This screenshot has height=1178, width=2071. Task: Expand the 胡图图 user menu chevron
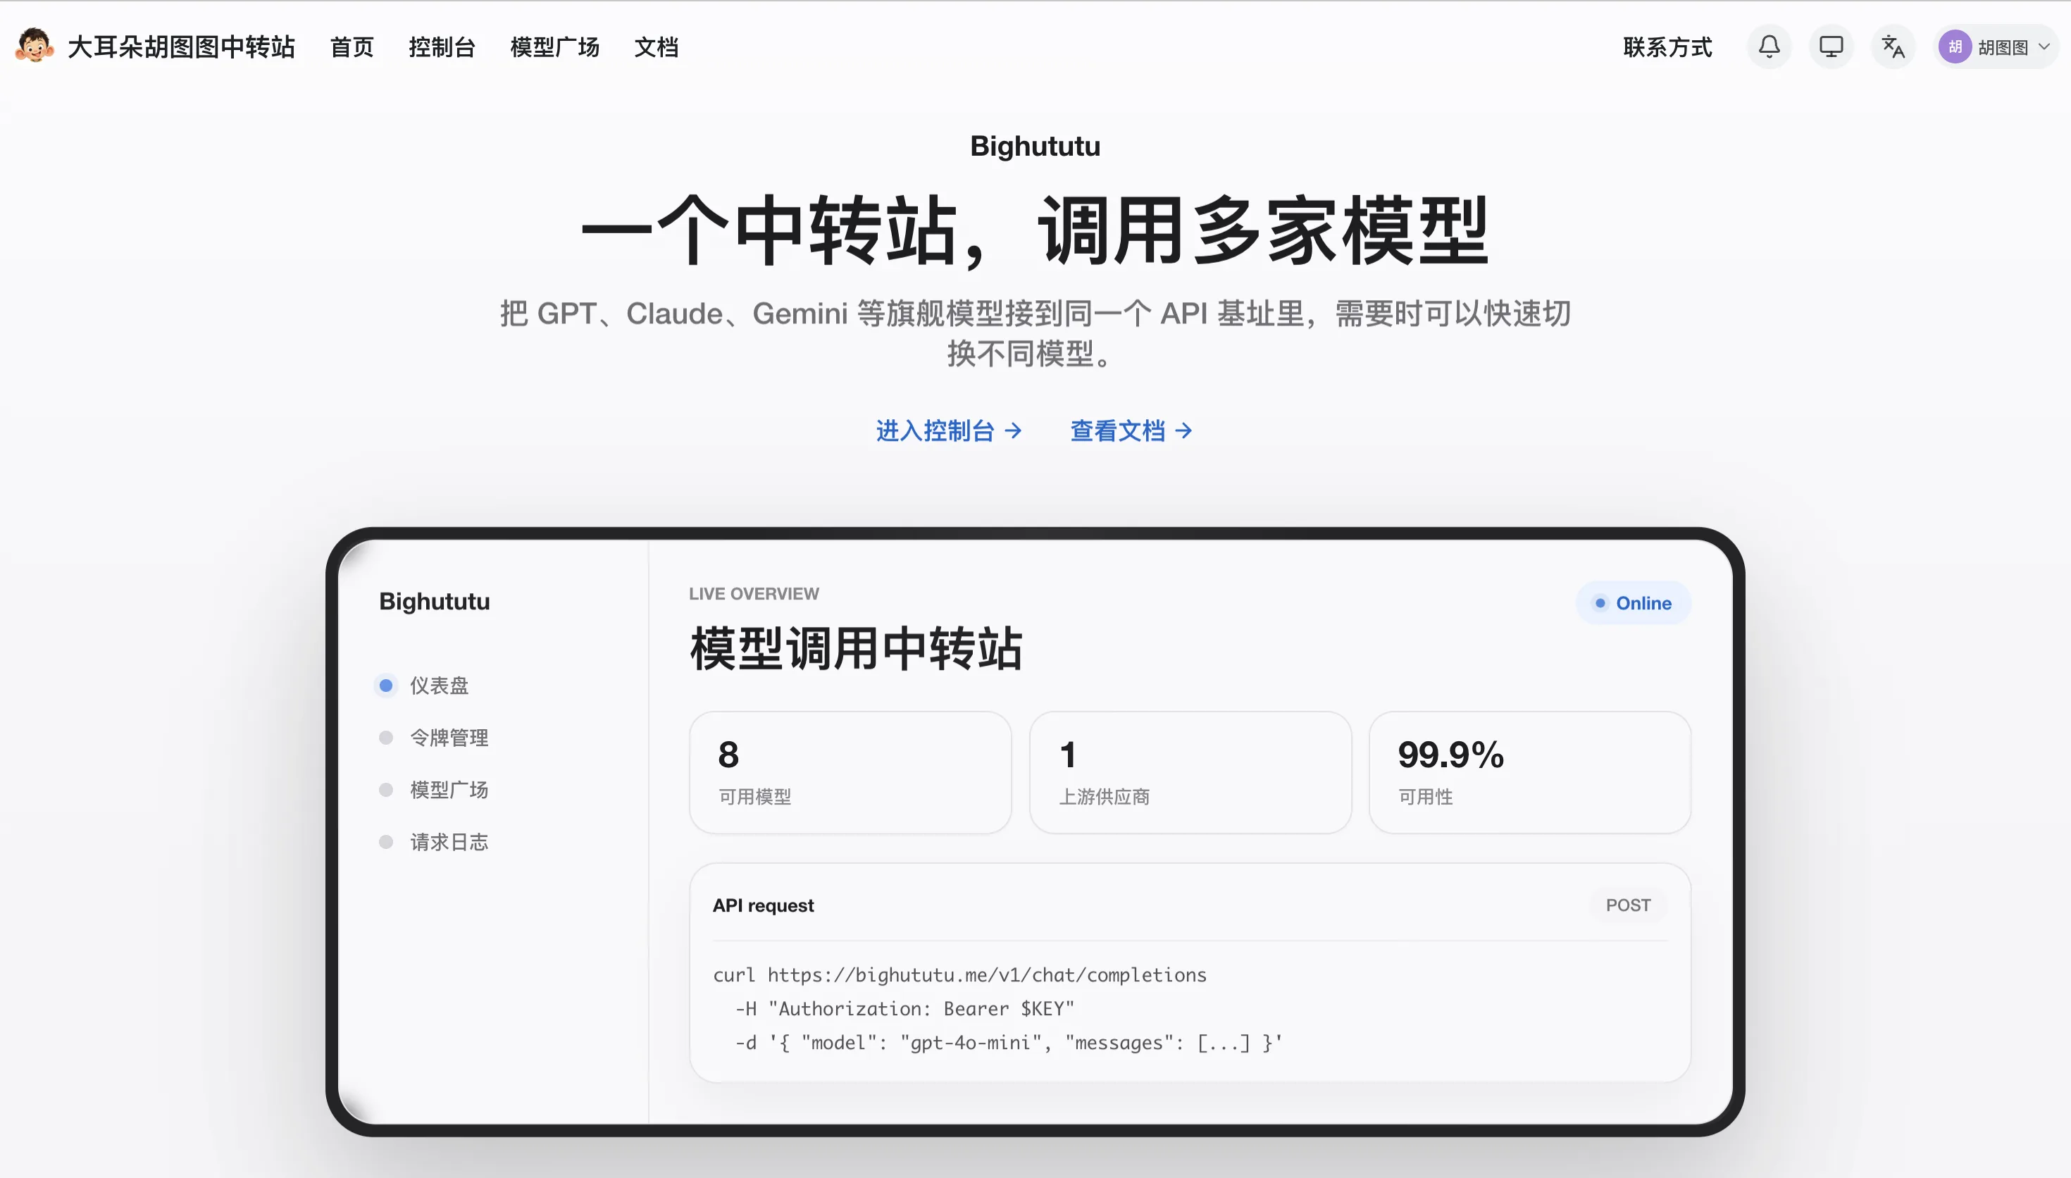point(2044,47)
